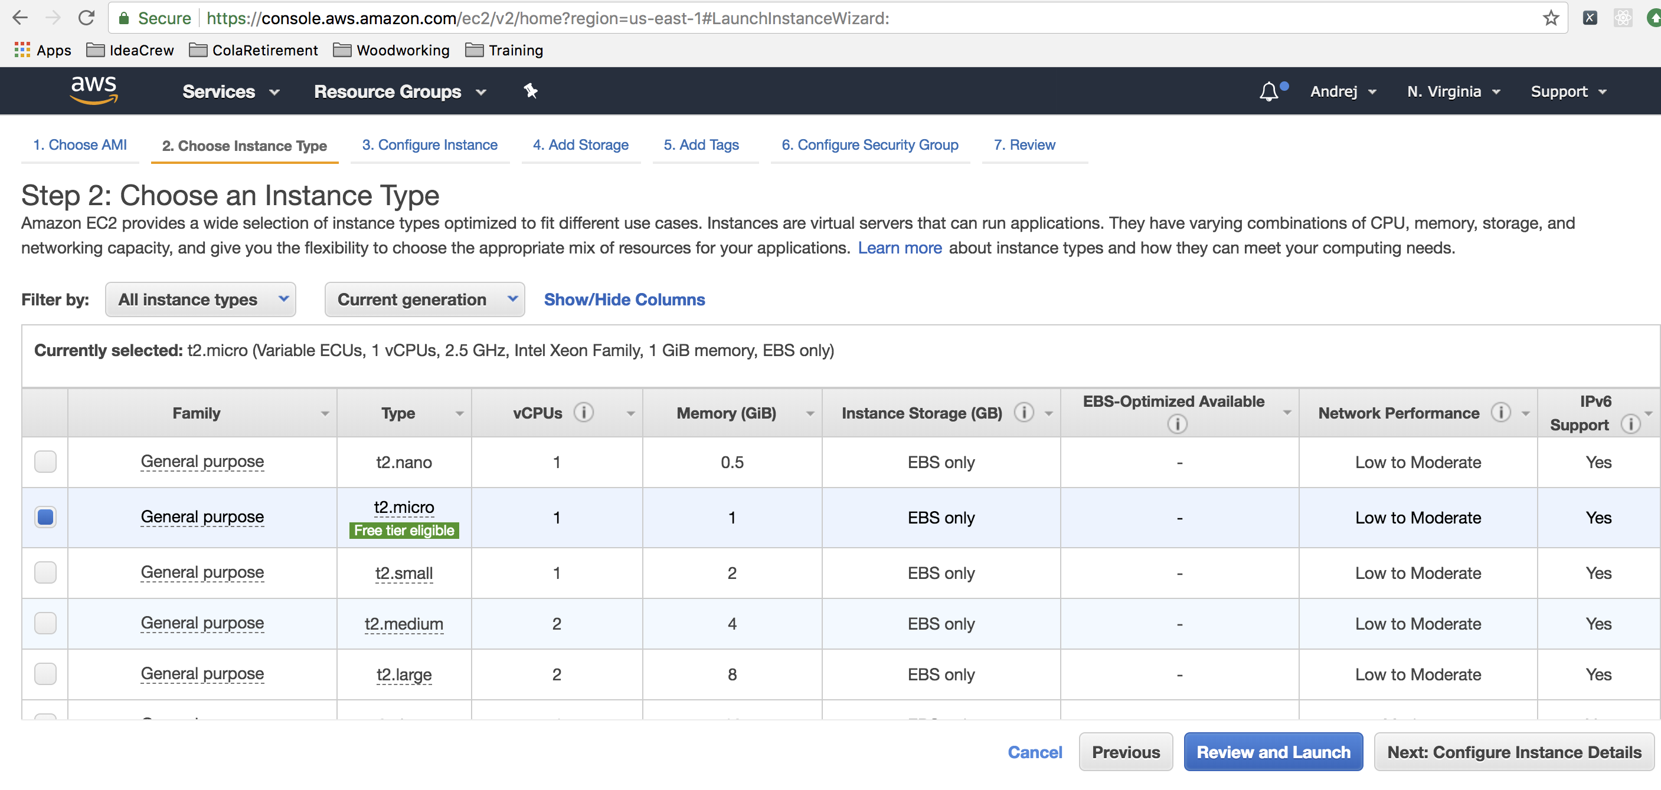Screen dimensions: 1661x790
Task: Click the browser forward arrow
Action: click(53, 17)
